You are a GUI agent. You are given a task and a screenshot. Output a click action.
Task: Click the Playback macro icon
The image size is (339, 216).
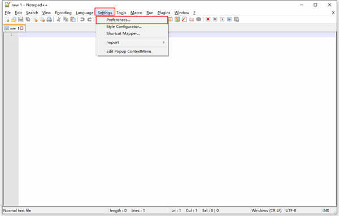[222, 20]
